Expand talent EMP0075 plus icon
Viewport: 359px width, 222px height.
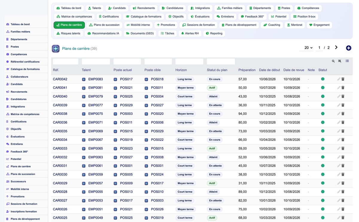coord(84,114)
